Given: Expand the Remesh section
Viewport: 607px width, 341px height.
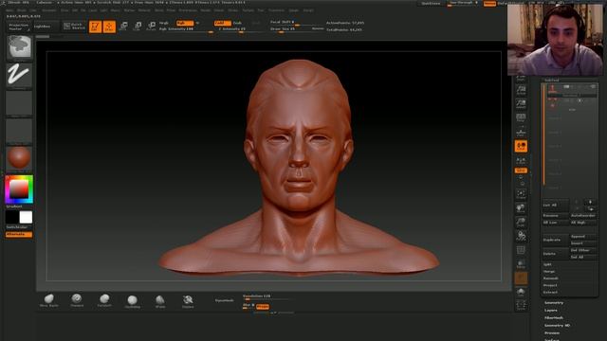Looking at the screenshot, I should coord(550,278).
